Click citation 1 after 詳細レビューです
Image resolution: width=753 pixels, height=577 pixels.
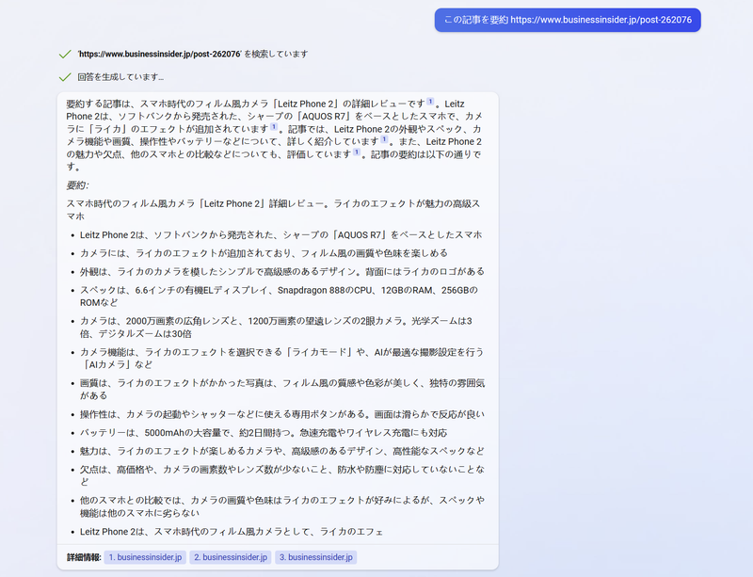point(430,102)
